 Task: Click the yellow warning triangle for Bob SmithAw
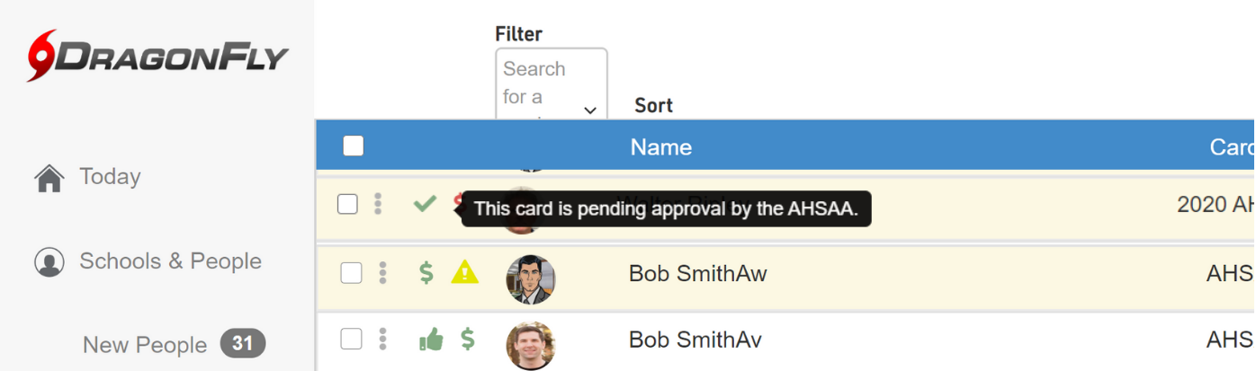pyautogui.click(x=465, y=272)
